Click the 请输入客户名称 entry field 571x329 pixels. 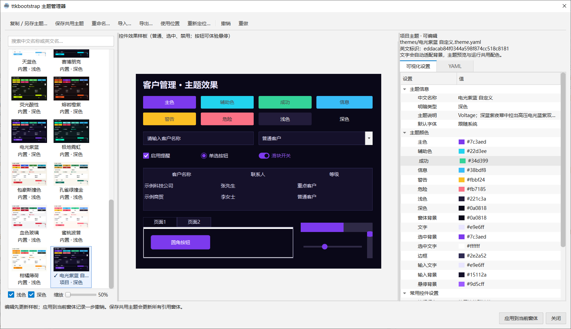(x=198, y=138)
